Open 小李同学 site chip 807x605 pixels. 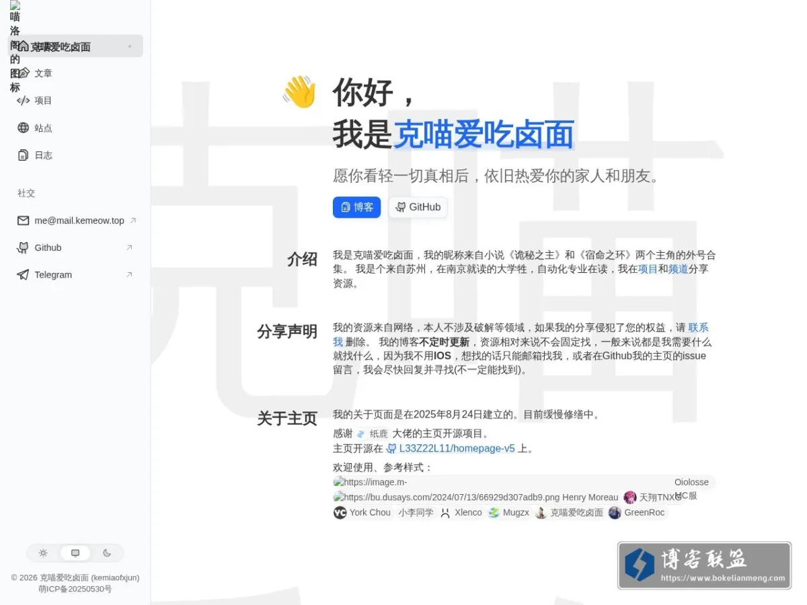(416, 512)
